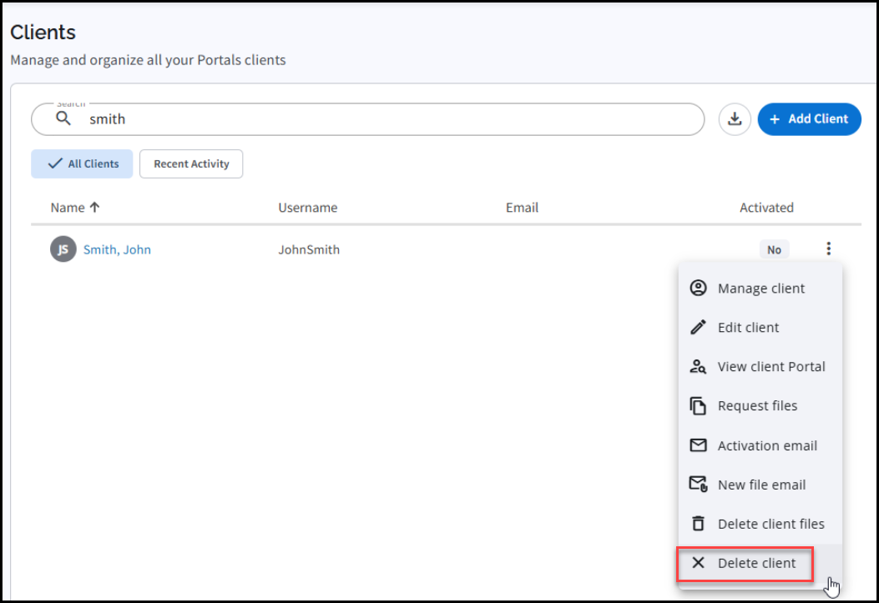This screenshot has height=603, width=879.
Task: Click the Name column sort arrow
Action: 94,207
